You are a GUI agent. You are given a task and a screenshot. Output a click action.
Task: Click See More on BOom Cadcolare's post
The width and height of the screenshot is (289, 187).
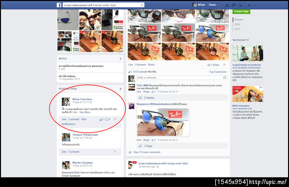[85, 112]
